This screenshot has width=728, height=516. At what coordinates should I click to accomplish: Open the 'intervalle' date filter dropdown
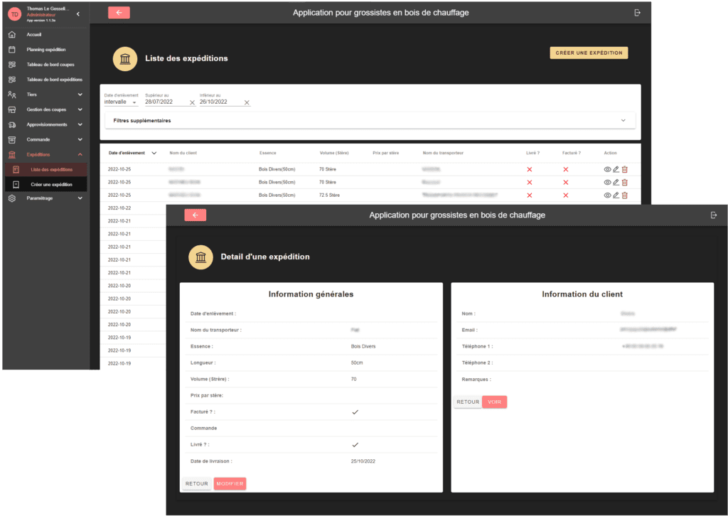[121, 102]
